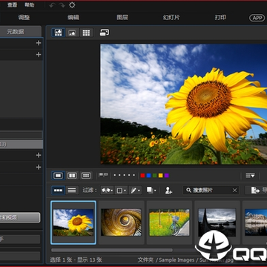Click the face tagging person icon
Image resolution: width=267 pixels, height=267 pixels.
[168, 191]
